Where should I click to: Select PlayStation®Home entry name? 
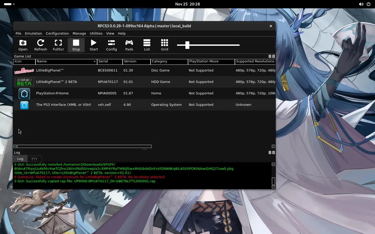(52, 93)
